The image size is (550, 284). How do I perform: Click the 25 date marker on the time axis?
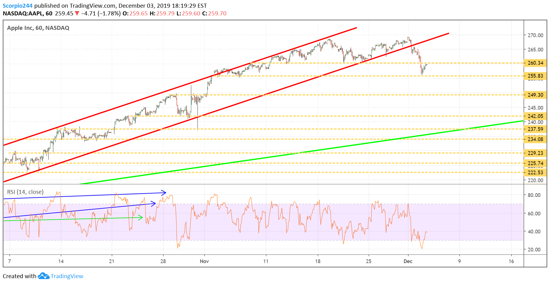coord(369,261)
